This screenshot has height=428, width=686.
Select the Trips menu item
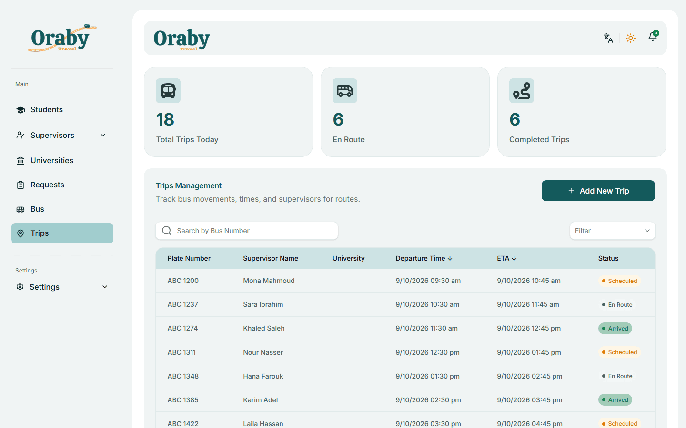(x=62, y=233)
